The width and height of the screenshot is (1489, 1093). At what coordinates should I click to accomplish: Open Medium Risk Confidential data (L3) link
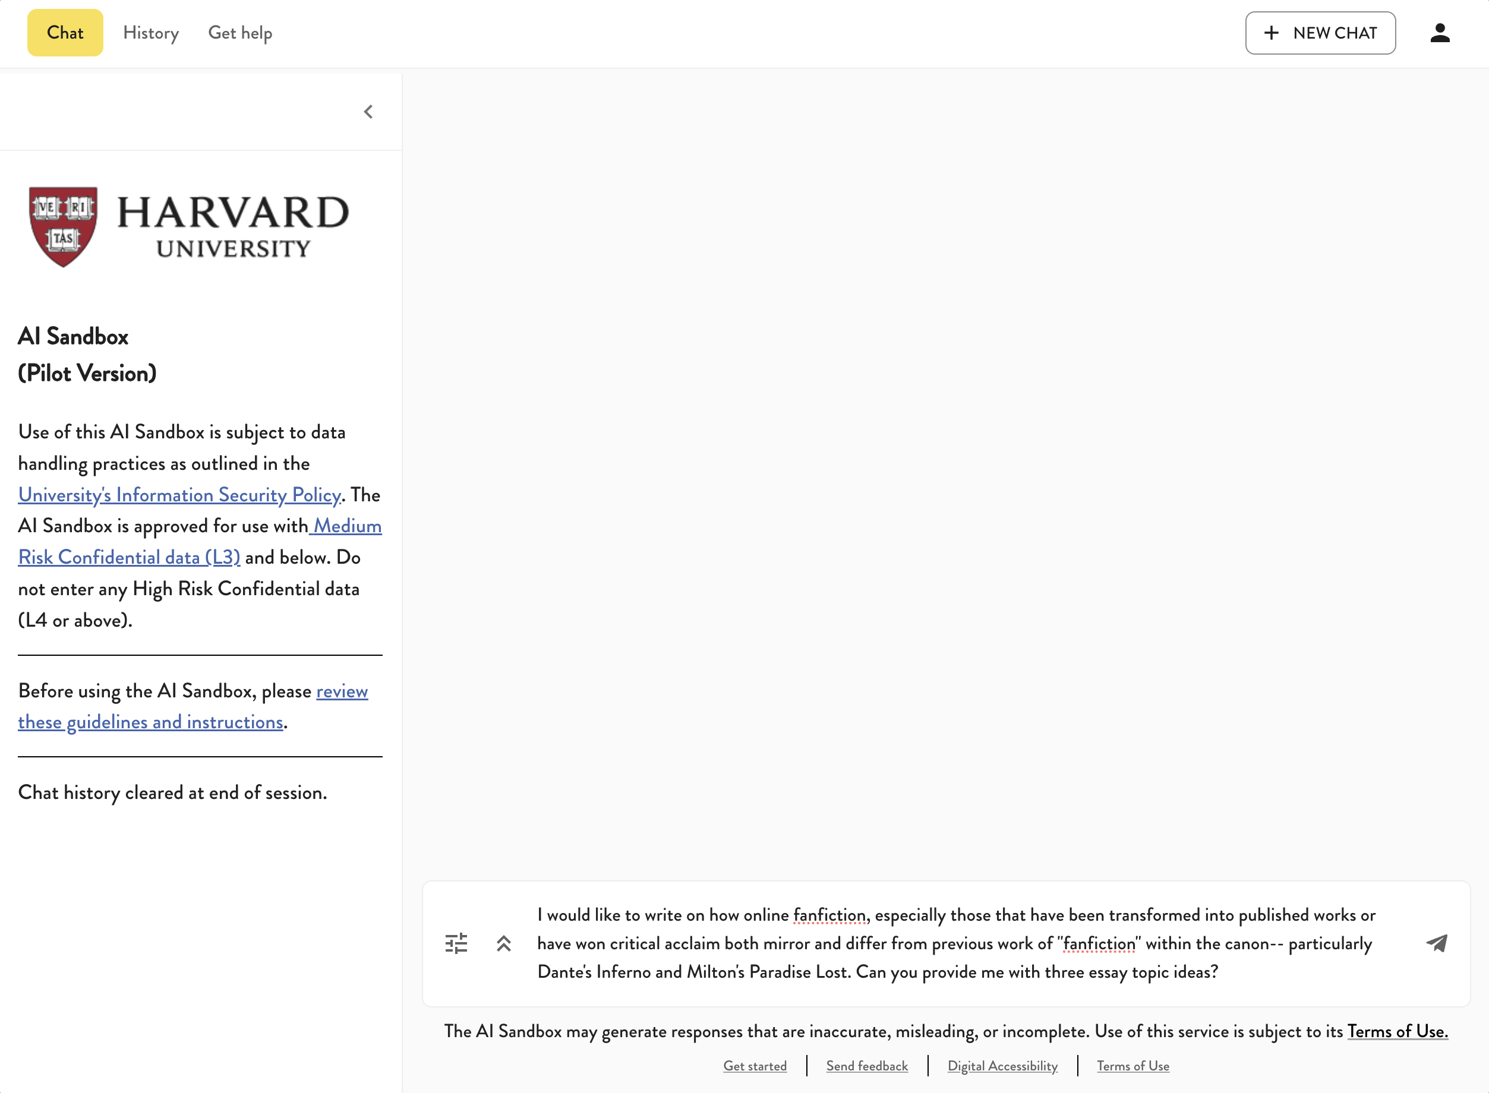tap(129, 557)
